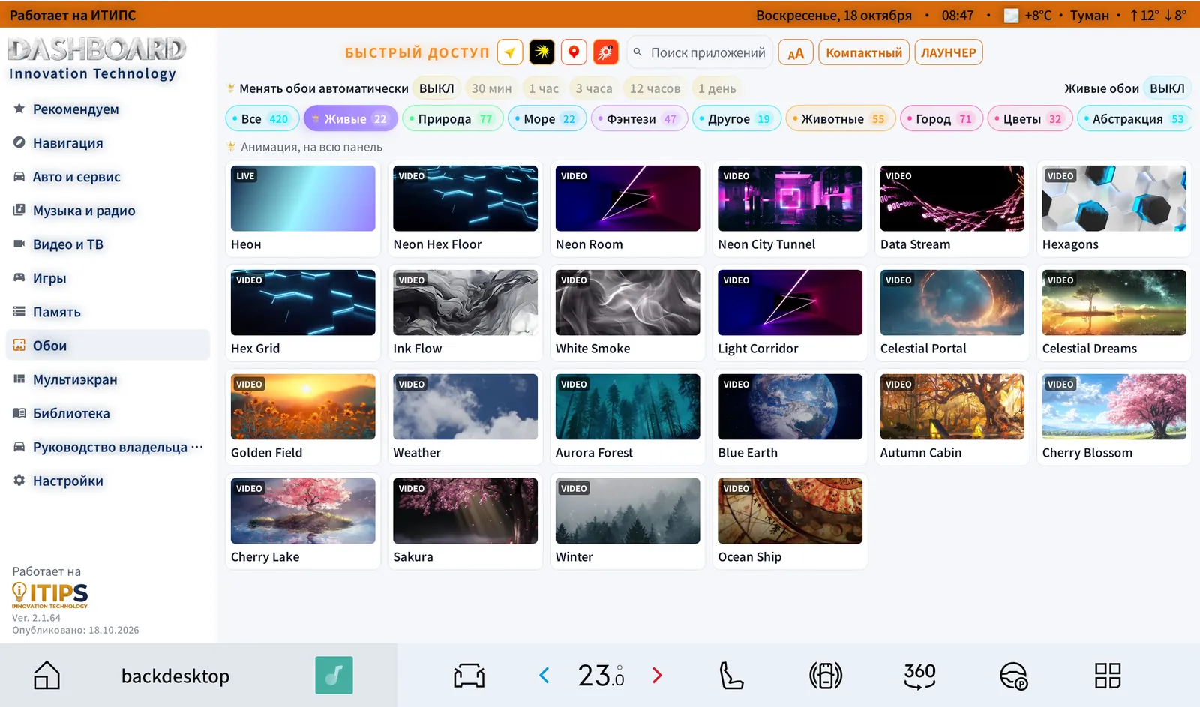
Task: Show Все 420 wallpapers
Action: [x=262, y=118]
